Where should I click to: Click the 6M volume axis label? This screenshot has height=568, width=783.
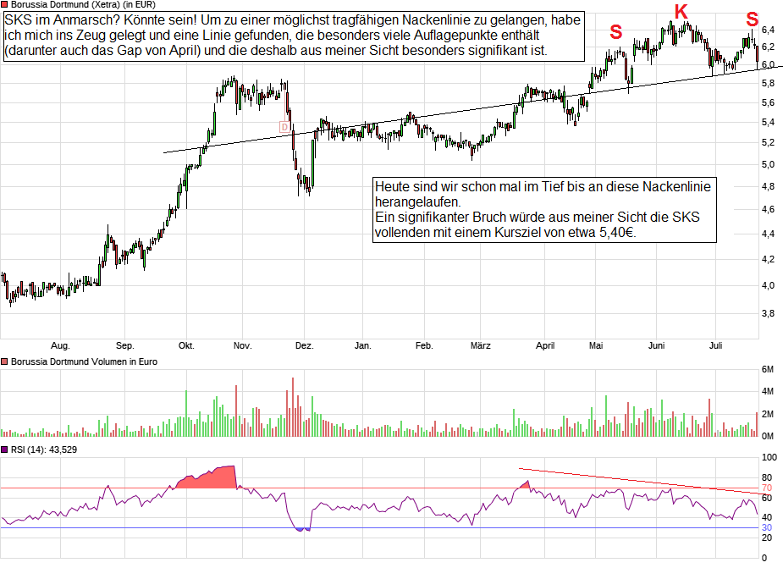pyautogui.click(x=768, y=370)
